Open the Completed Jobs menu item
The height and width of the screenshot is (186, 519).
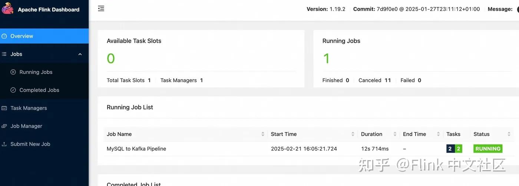[39, 90]
